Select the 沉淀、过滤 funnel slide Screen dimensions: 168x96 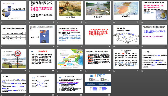click(42, 35)
